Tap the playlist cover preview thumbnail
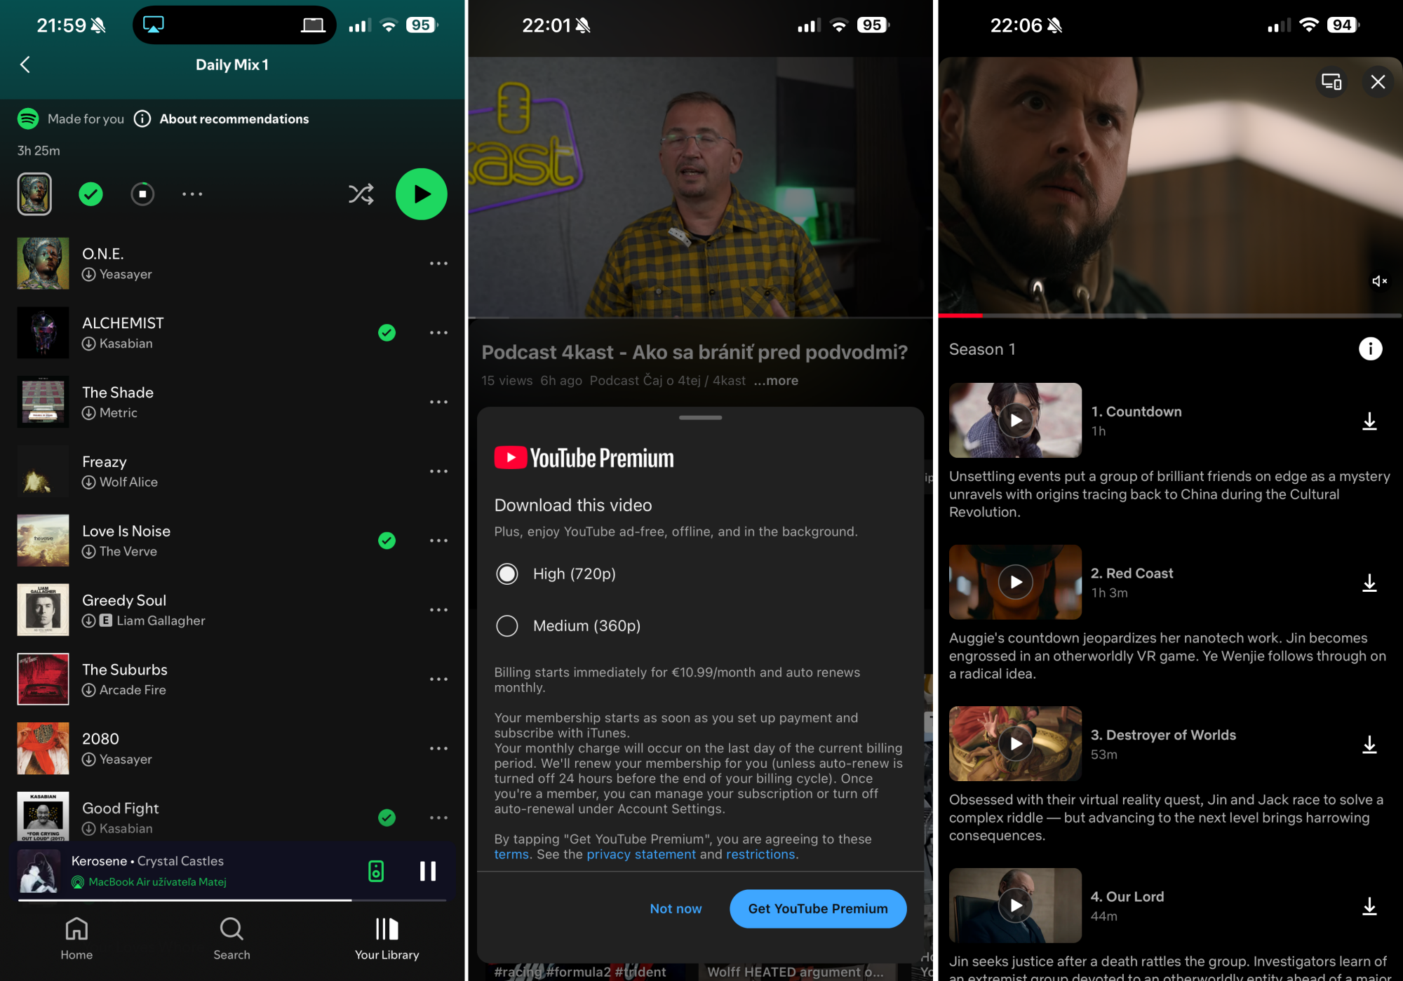The image size is (1403, 981). tap(34, 194)
